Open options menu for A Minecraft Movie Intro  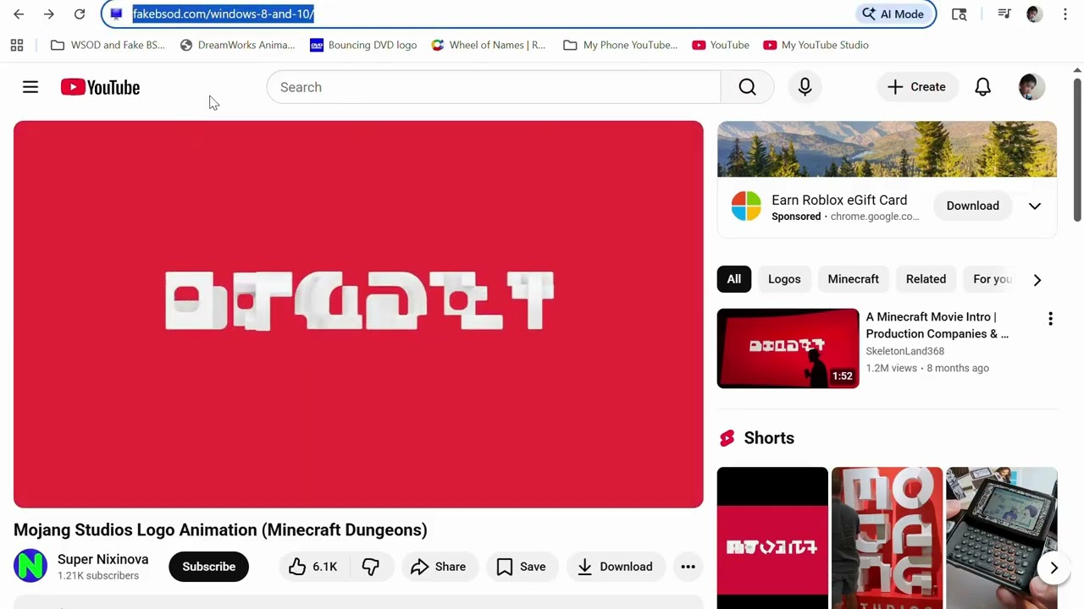[1050, 319]
